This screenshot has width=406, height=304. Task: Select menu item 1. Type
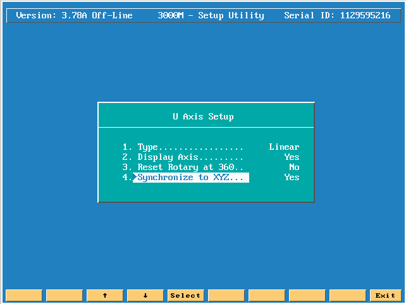(x=183, y=147)
